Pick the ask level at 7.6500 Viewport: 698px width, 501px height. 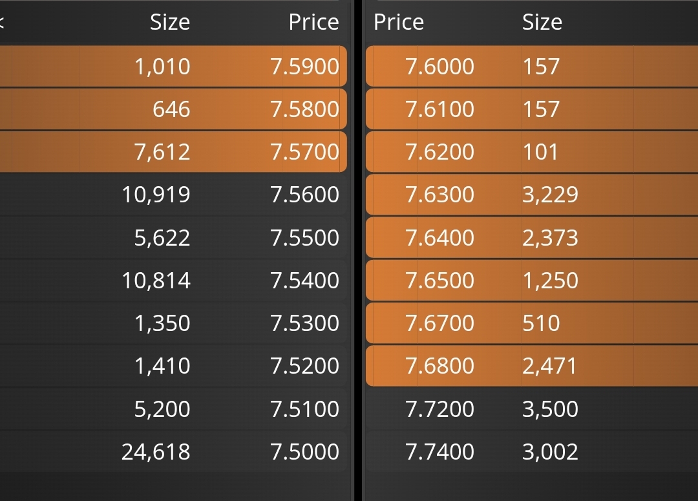[531, 280]
